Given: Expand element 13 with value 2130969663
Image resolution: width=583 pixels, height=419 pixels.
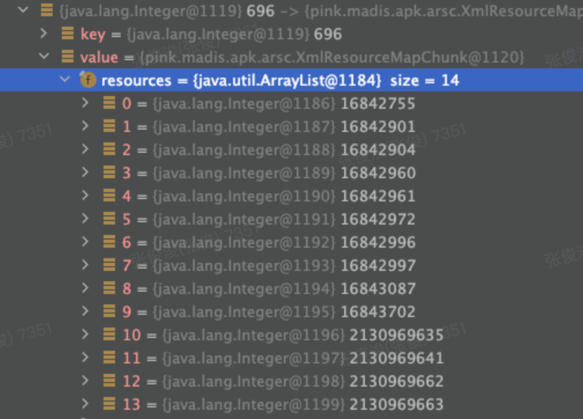Looking at the screenshot, I should click(85, 404).
